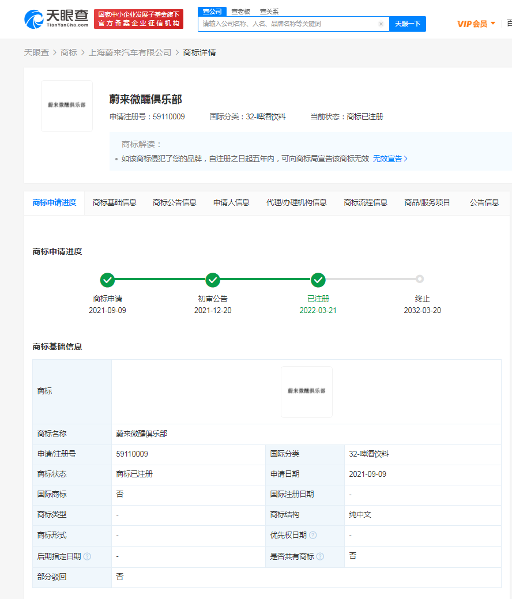Click the help icon beside 优先权日期
Image resolution: width=512 pixels, height=599 pixels.
click(313, 535)
